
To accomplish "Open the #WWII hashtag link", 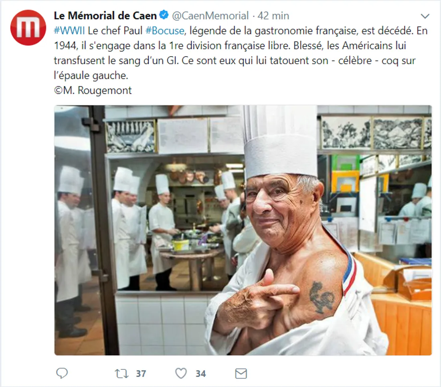I will point(69,30).
